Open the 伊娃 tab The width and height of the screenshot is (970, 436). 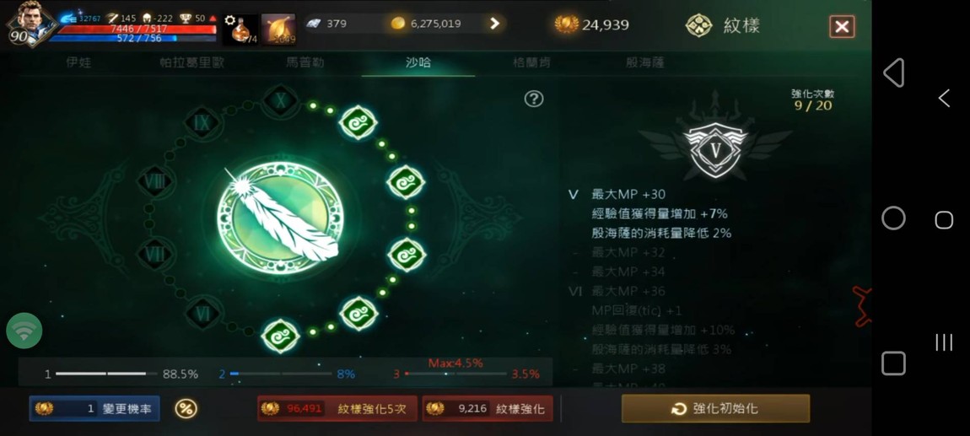[78, 63]
